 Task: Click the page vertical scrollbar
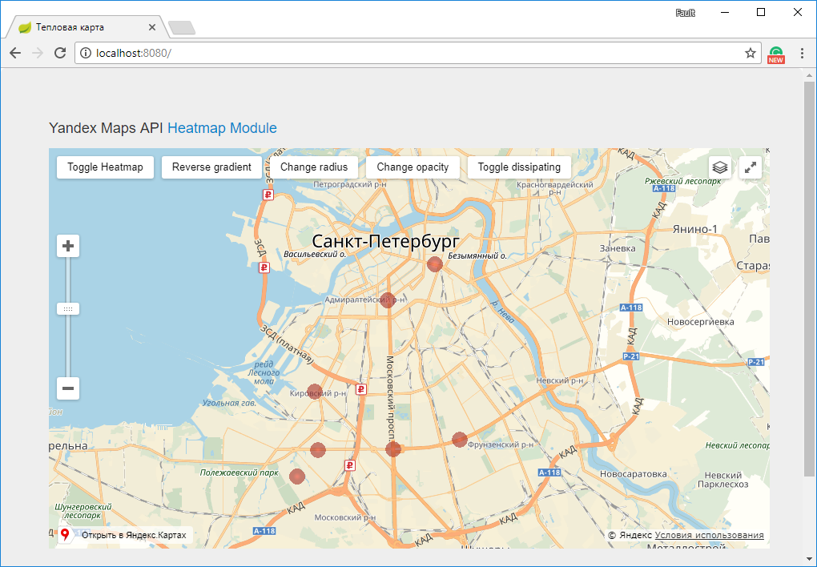(809, 279)
